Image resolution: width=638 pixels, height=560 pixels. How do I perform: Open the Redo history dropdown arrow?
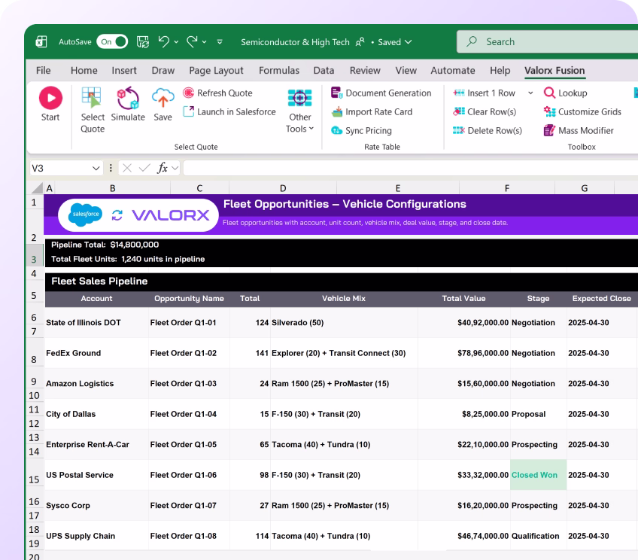204,42
